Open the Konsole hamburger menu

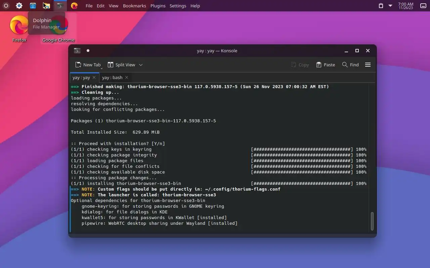(x=368, y=65)
